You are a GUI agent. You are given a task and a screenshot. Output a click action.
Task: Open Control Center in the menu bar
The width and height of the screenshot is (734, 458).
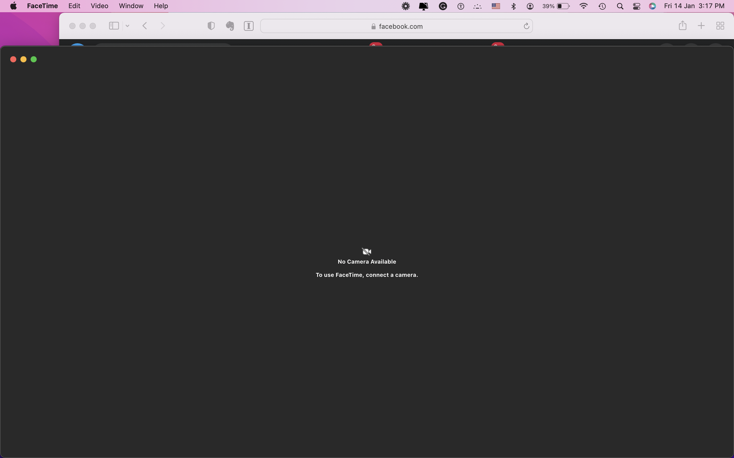[x=636, y=6]
